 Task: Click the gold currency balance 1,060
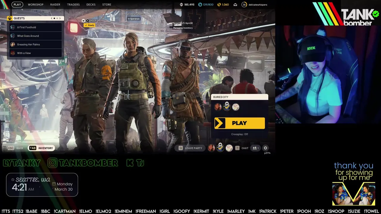[x=223, y=4]
